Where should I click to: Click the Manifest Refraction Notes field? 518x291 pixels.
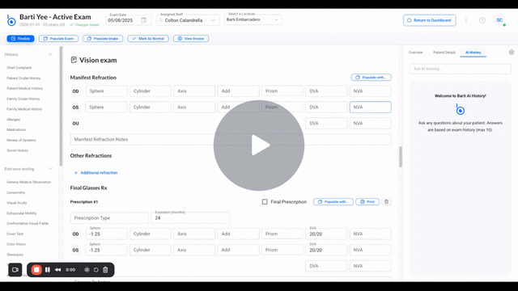coord(231,139)
